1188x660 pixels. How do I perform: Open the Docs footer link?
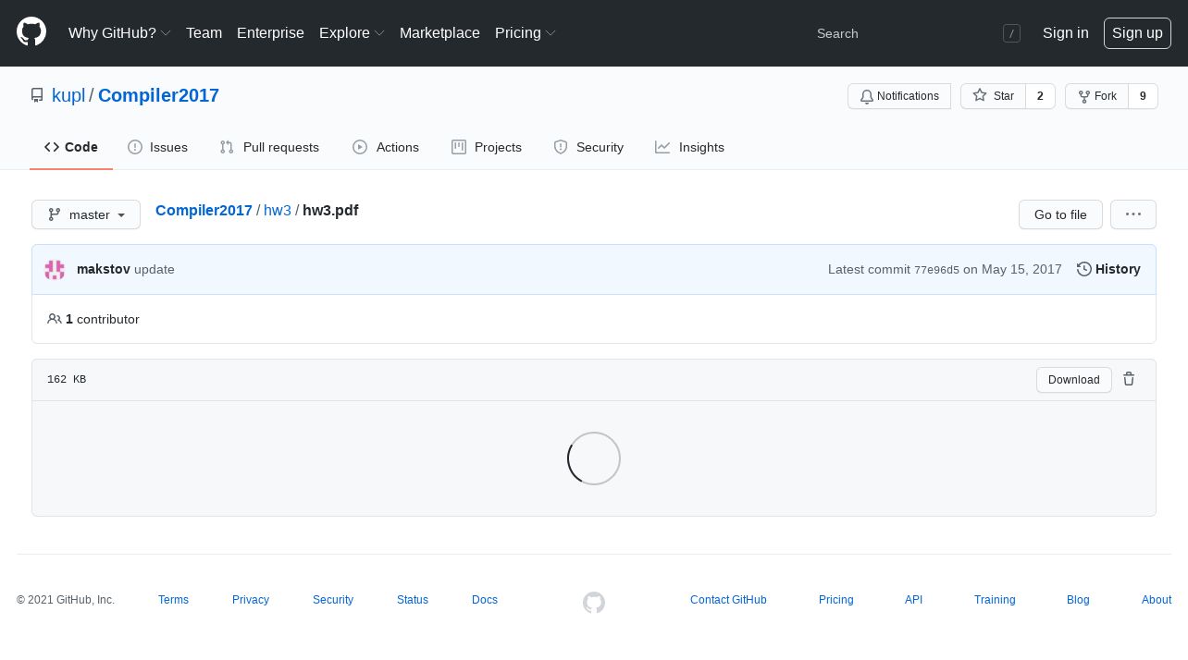485,600
